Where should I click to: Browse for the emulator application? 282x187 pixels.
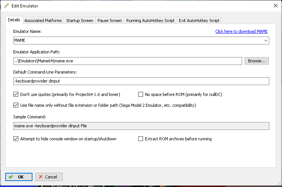[x=257, y=61]
